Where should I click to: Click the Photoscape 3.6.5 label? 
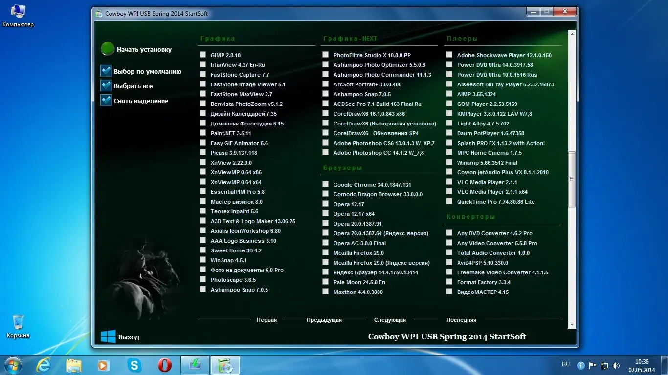[233, 280]
